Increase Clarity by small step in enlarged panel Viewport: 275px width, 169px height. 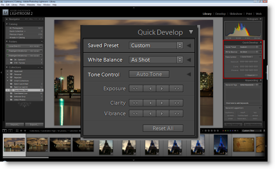162,103
